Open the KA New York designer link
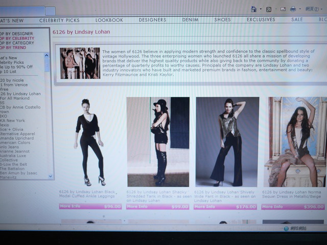This screenshot has width=327, height=245. coord(12,120)
